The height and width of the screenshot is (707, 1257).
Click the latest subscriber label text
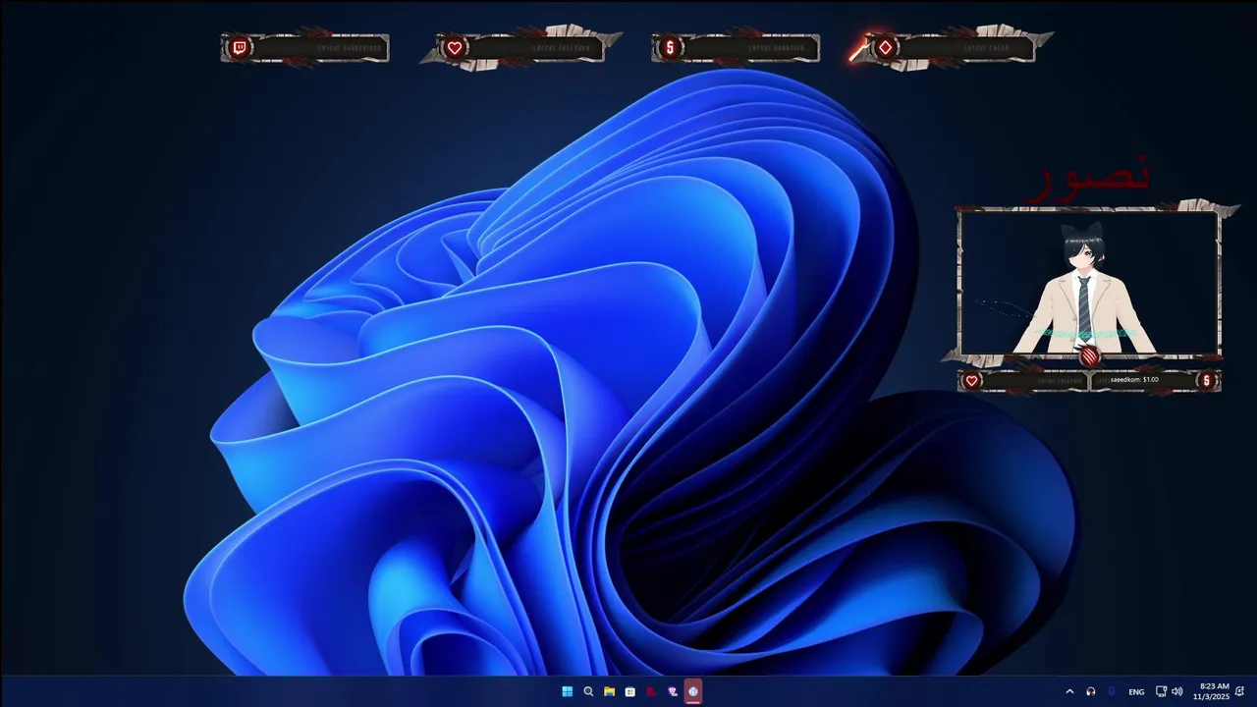coord(350,48)
